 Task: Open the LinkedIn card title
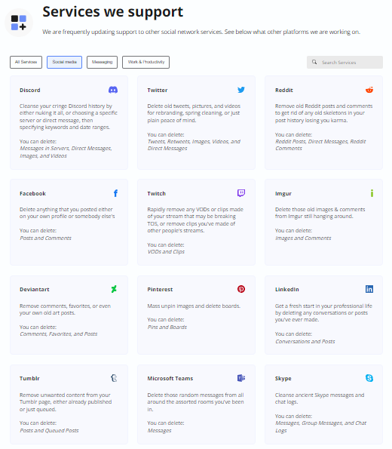pyautogui.click(x=287, y=290)
